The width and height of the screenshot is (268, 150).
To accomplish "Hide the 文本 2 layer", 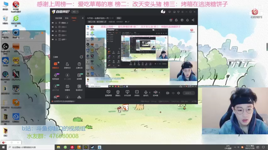I will 53,31.
